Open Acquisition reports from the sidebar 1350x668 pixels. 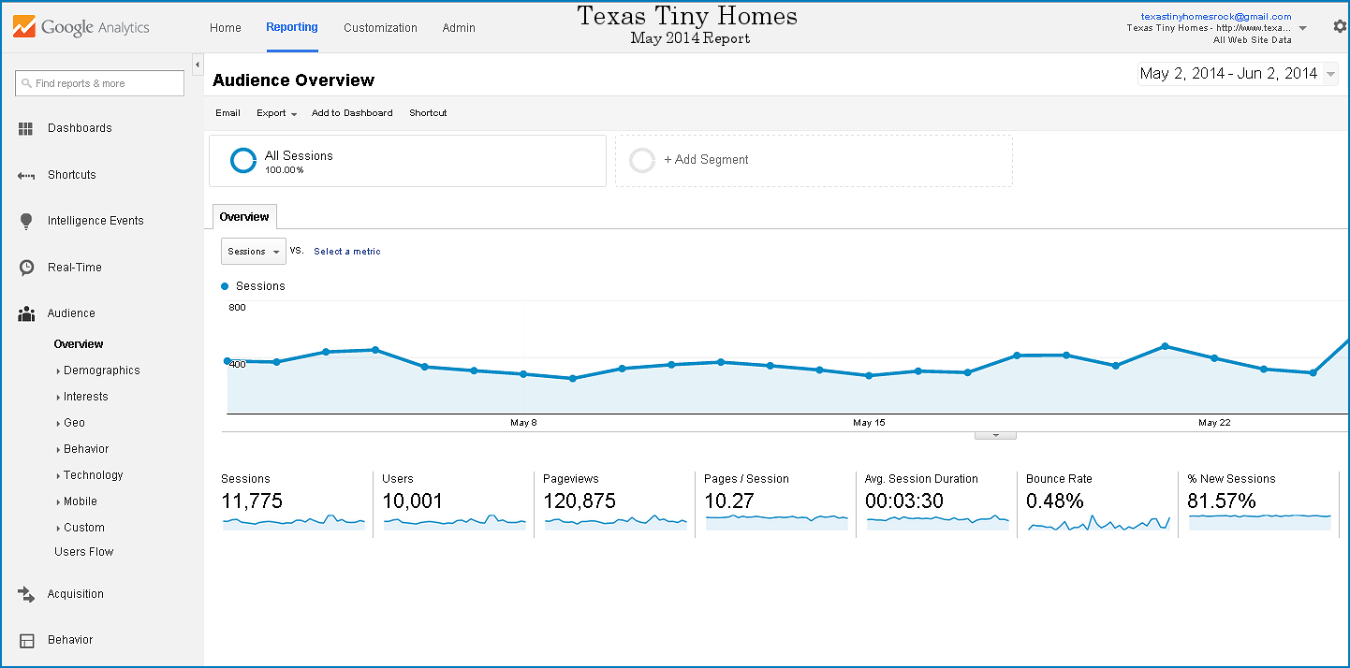25,593
